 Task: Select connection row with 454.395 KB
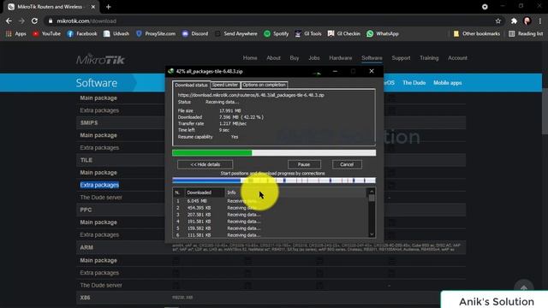[270, 208]
